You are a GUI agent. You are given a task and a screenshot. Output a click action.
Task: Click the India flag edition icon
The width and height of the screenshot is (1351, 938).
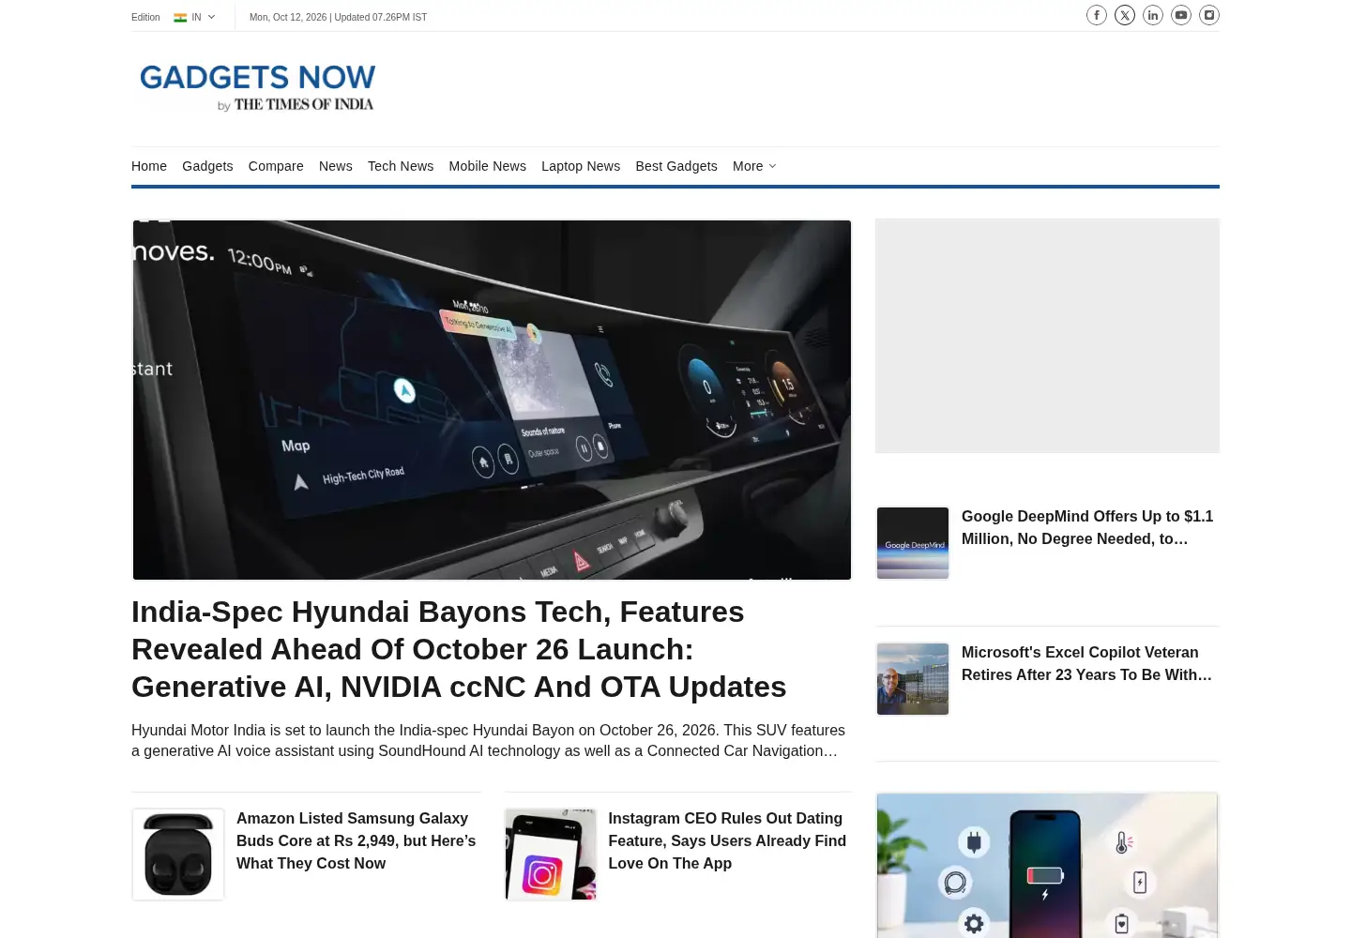(180, 17)
